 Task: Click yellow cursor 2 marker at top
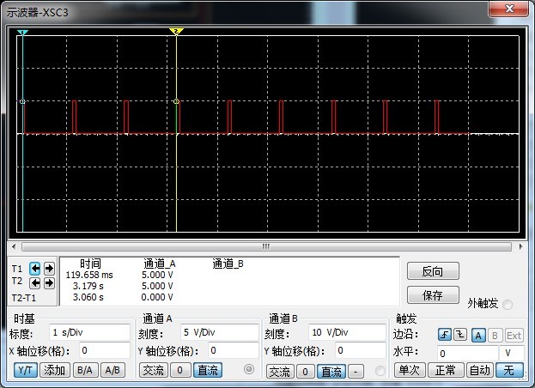(x=176, y=32)
